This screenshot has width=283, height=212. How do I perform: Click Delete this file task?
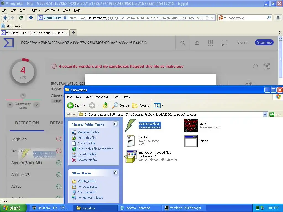point(87,160)
